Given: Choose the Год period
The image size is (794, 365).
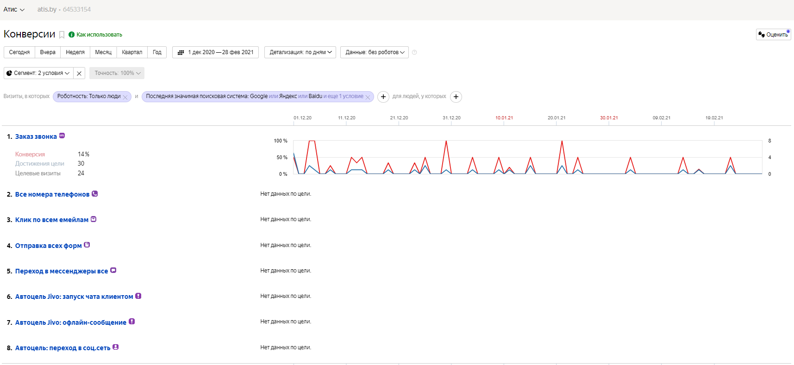Looking at the screenshot, I should 157,52.
